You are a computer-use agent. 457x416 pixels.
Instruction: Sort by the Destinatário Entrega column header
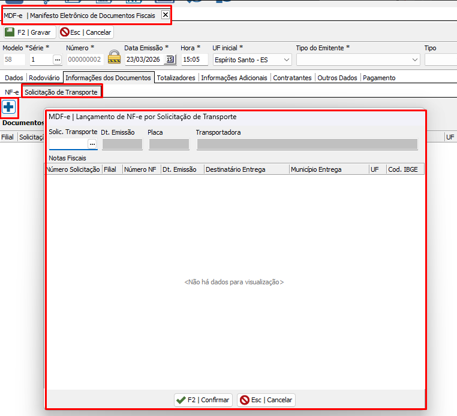pos(246,169)
